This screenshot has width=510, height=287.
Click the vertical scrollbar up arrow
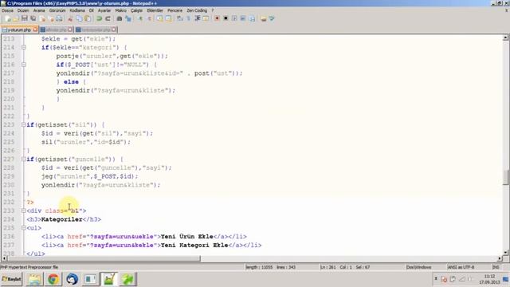[505, 38]
